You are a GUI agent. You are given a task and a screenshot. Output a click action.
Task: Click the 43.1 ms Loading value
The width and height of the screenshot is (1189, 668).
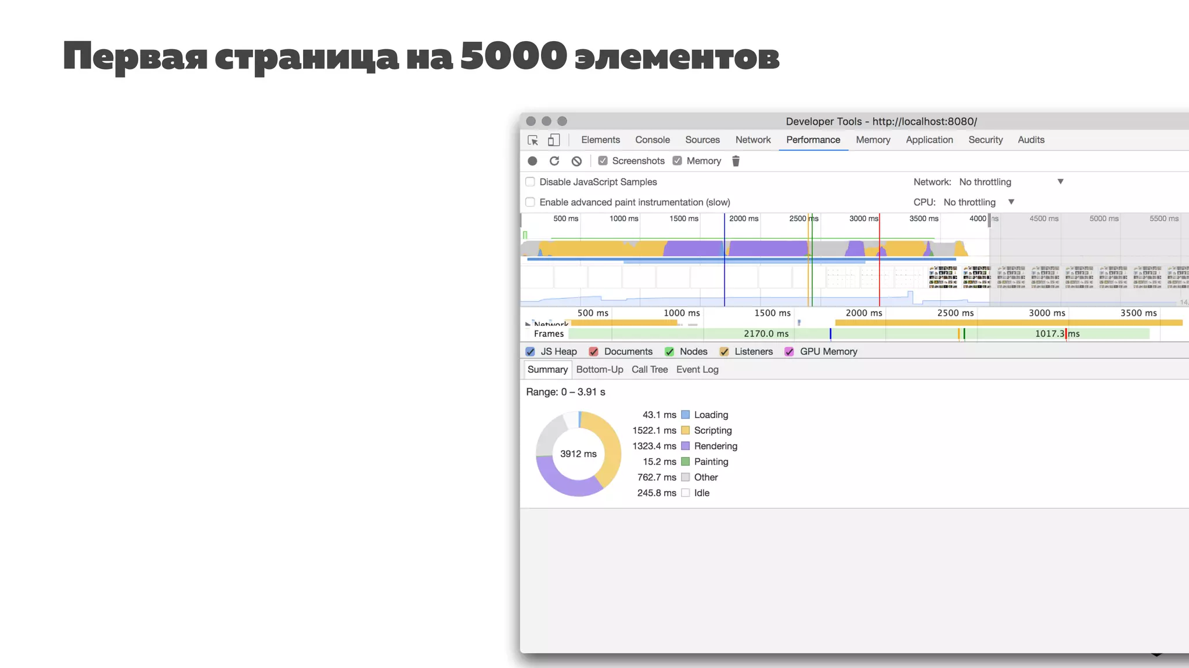(660, 415)
